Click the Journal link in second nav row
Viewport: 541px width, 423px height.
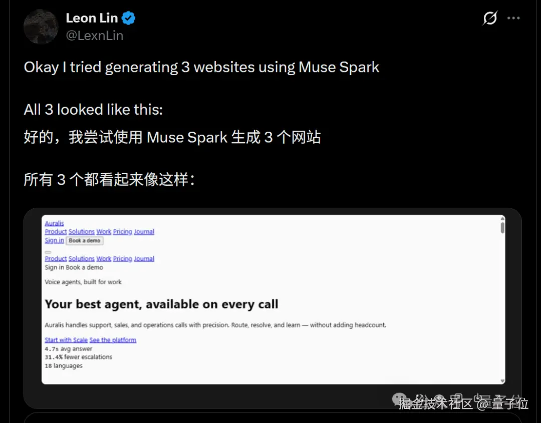point(144,259)
